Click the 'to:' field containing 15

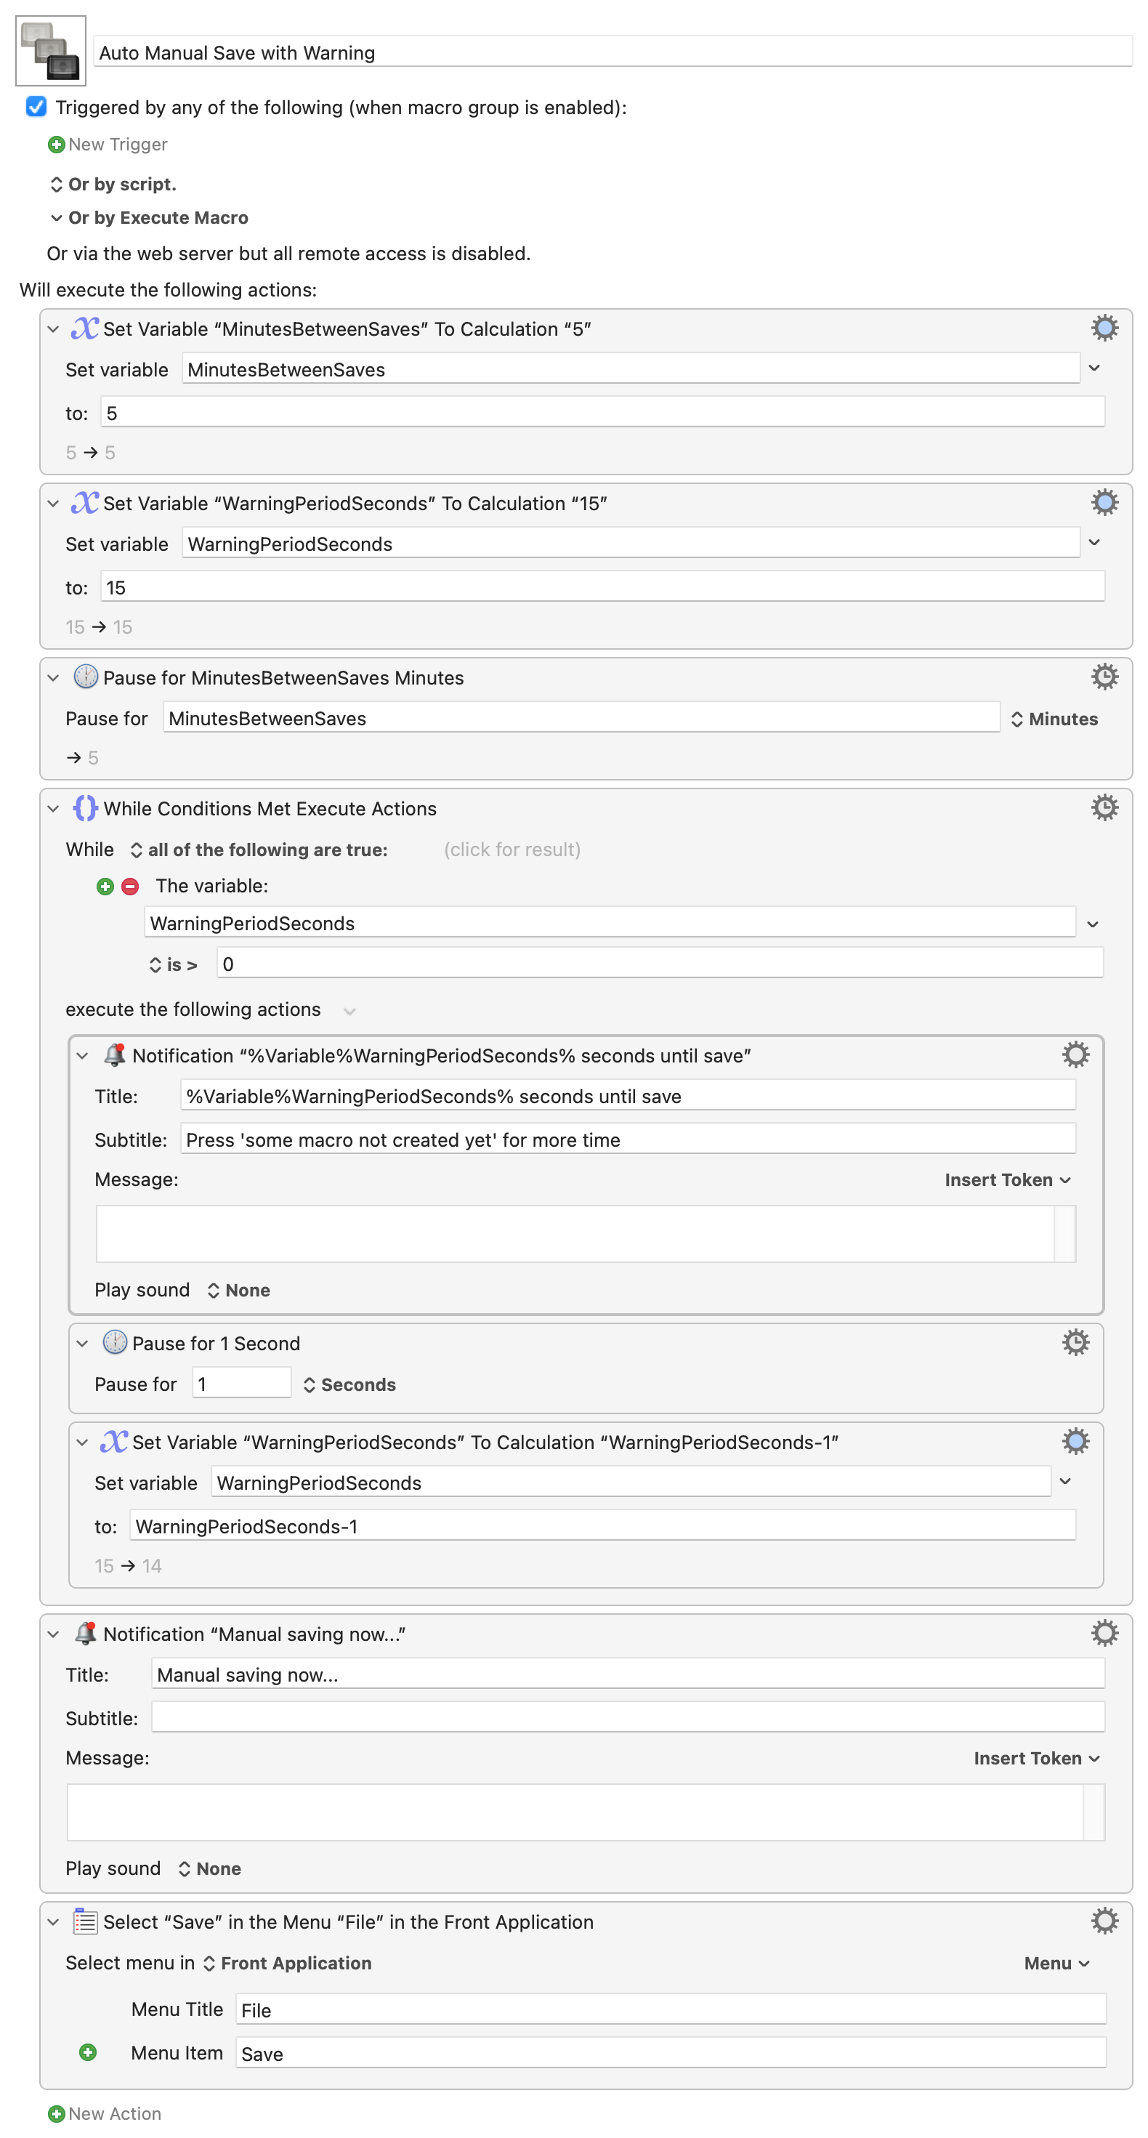coord(602,586)
